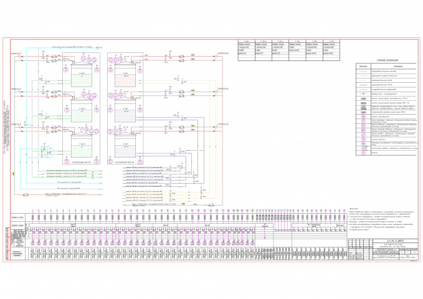
Task: Select the pink-filled tank in the right tank block
Action: [x=125, y=75]
